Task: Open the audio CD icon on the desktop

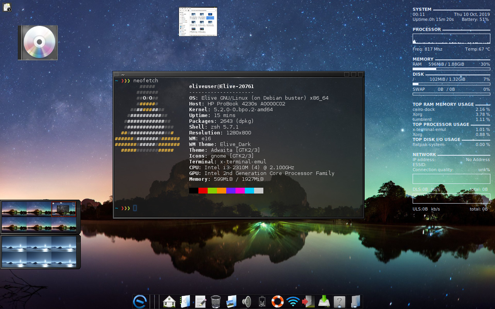Action: (37, 42)
